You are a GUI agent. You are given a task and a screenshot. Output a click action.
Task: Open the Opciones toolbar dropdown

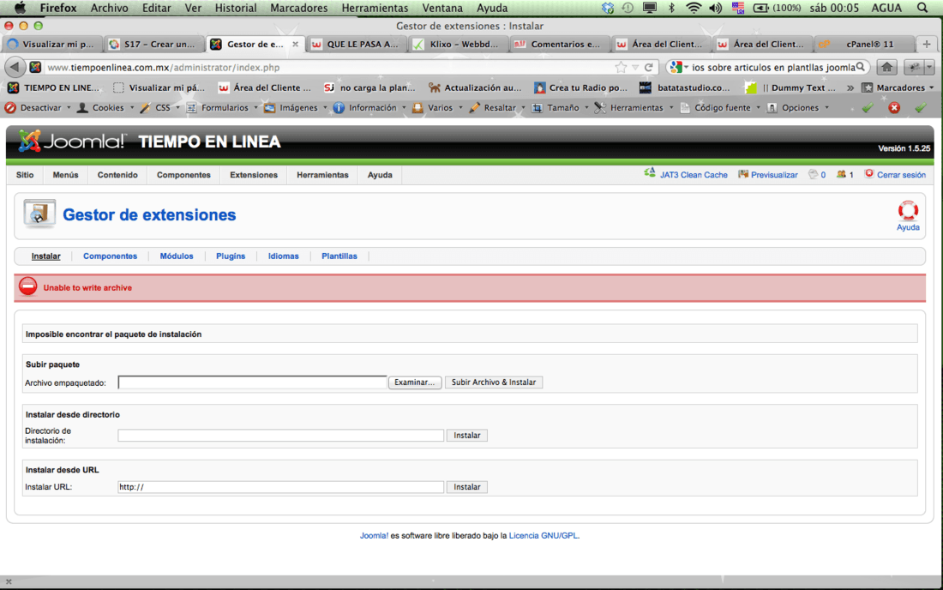[797, 108]
